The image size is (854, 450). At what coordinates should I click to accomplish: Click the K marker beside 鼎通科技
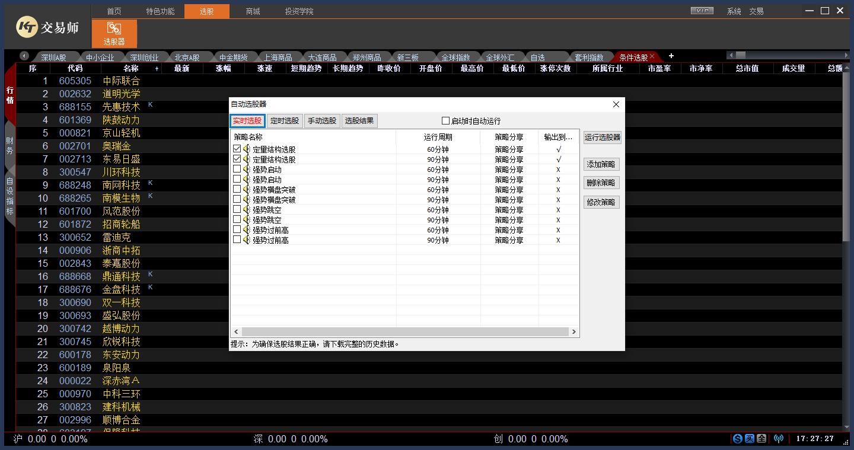(150, 275)
